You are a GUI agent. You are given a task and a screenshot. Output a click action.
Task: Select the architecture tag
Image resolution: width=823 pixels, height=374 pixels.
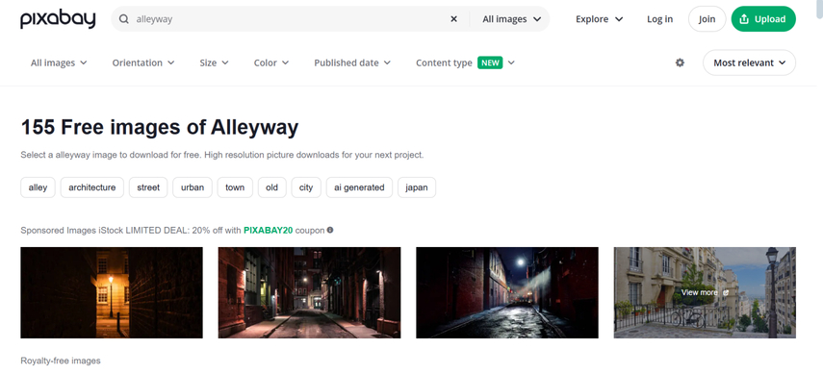coord(91,187)
